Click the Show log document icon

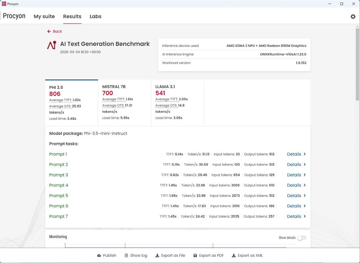(126, 255)
